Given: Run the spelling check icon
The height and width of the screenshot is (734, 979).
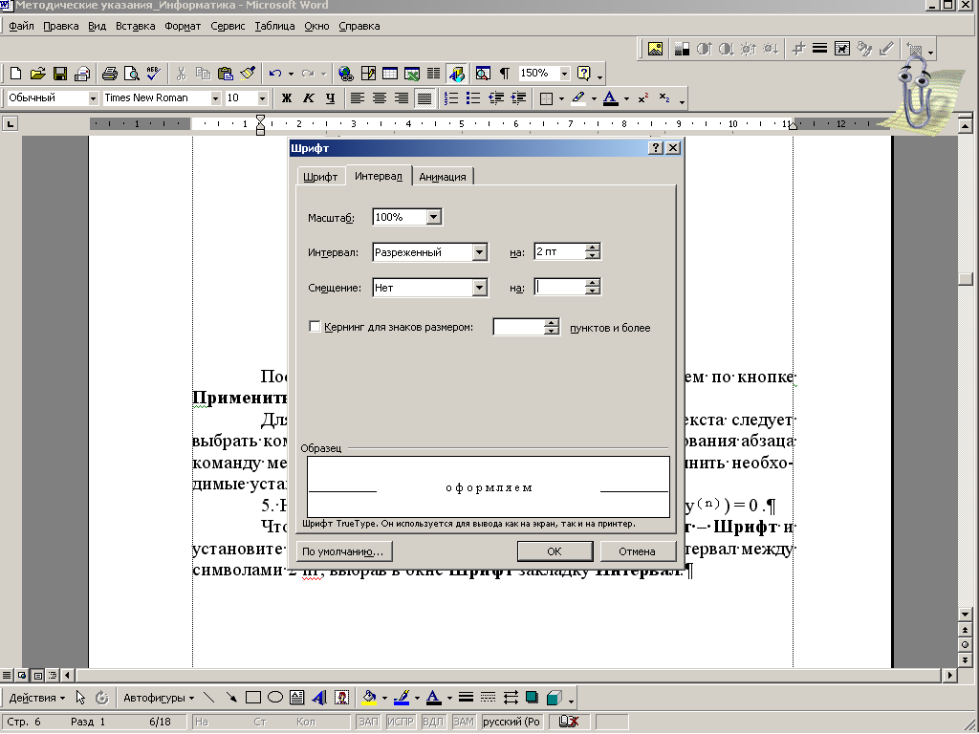Looking at the screenshot, I should 154,74.
